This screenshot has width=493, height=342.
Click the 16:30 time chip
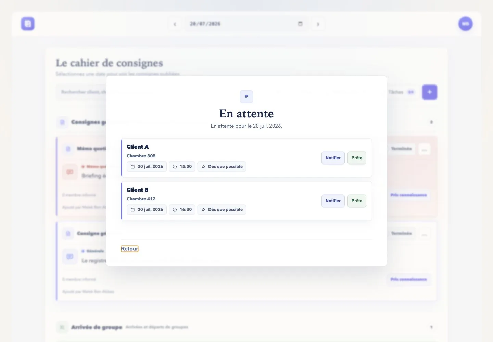tap(182, 210)
